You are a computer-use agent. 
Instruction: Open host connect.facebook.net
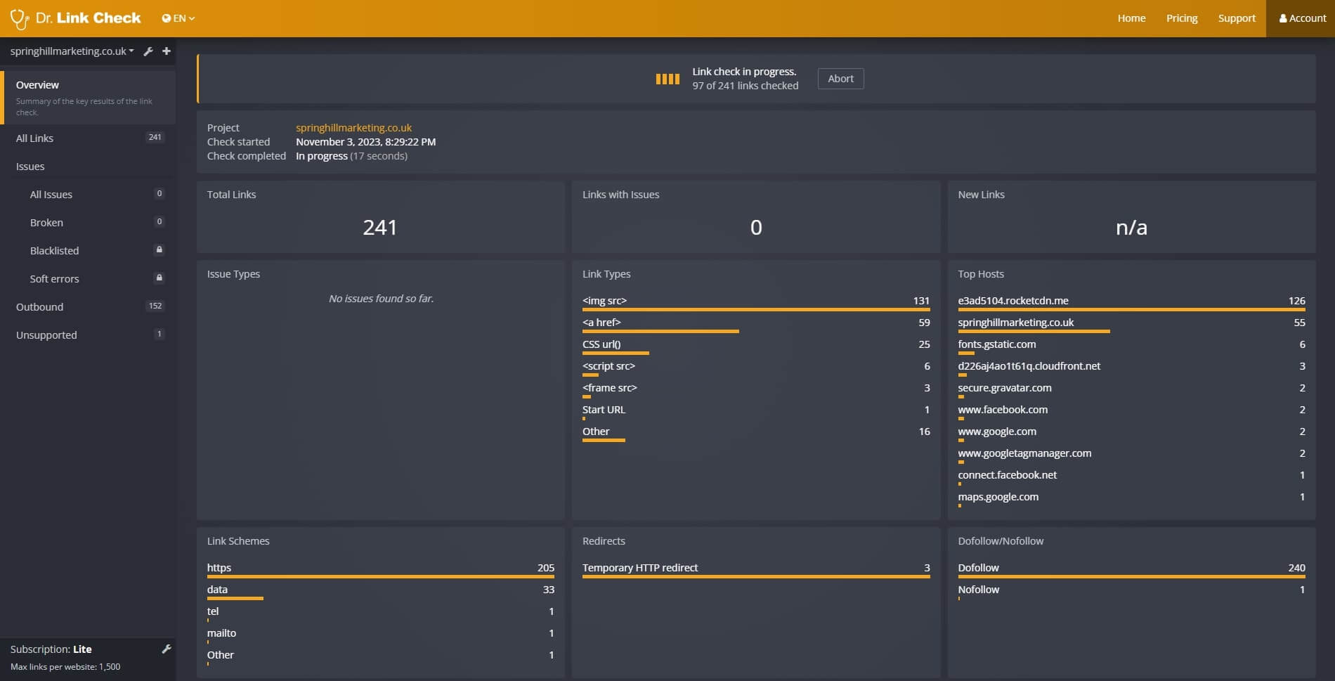pyautogui.click(x=1007, y=475)
